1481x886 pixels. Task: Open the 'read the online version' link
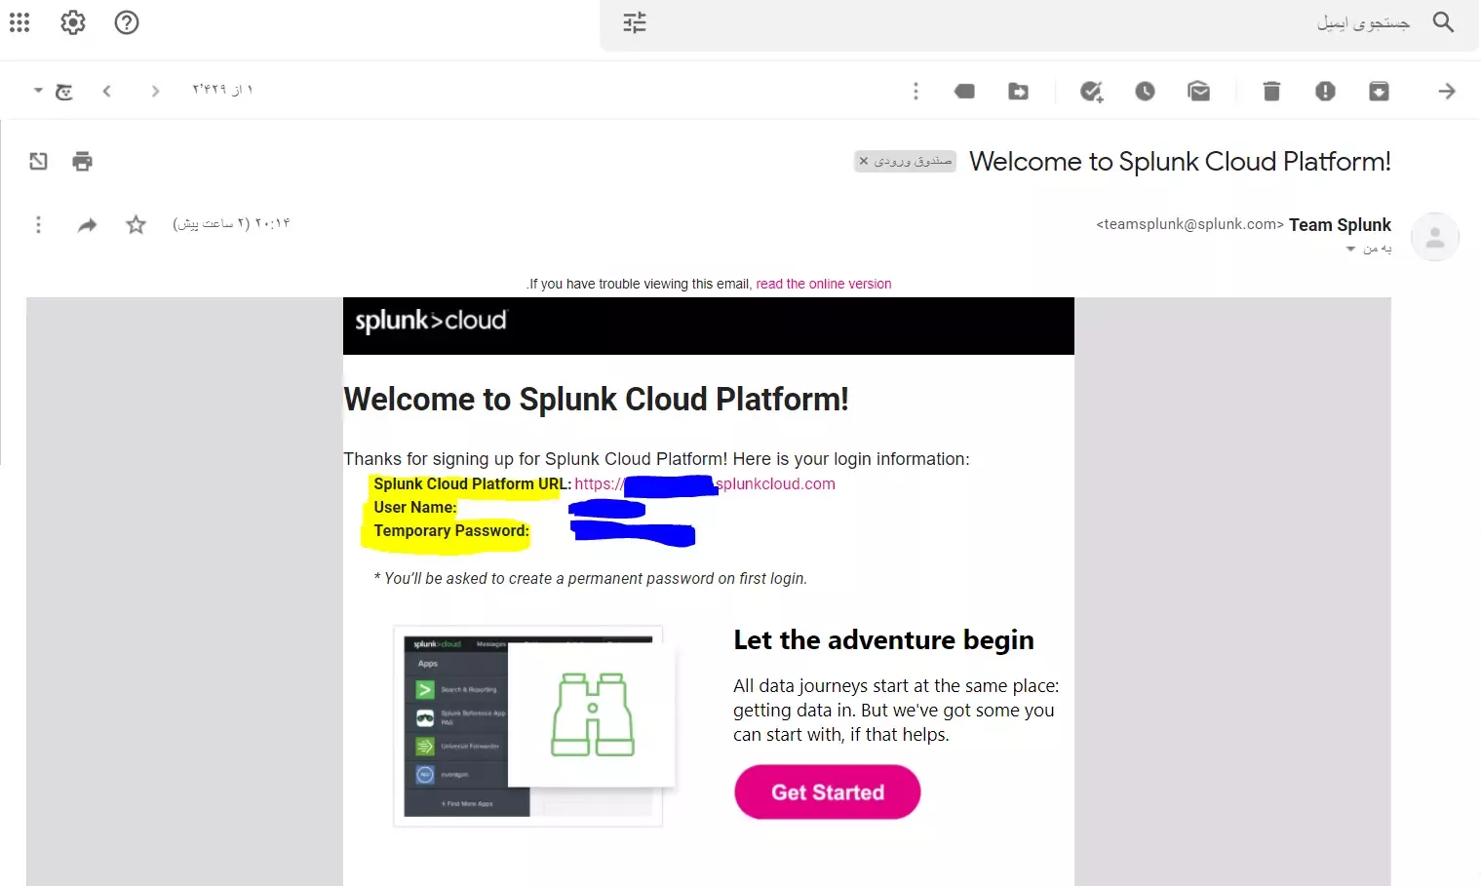pyautogui.click(x=823, y=284)
